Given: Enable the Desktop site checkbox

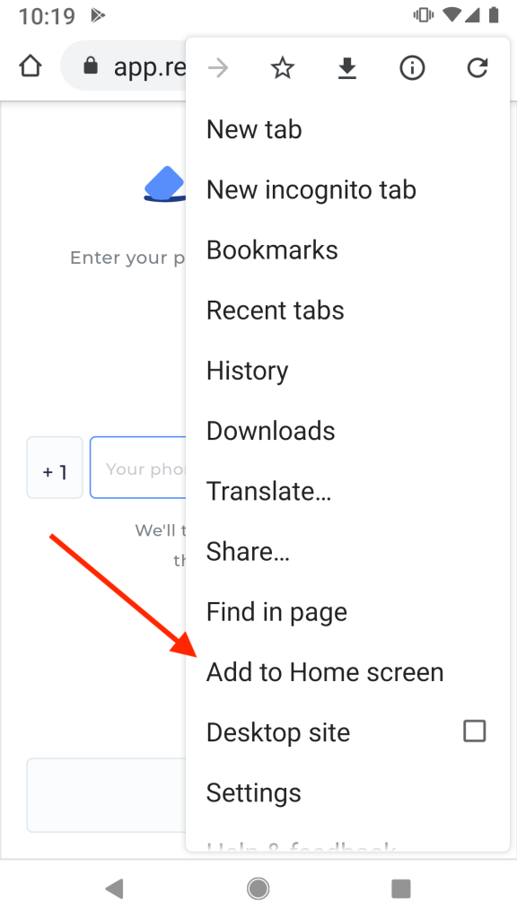Looking at the screenshot, I should (x=474, y=731).
